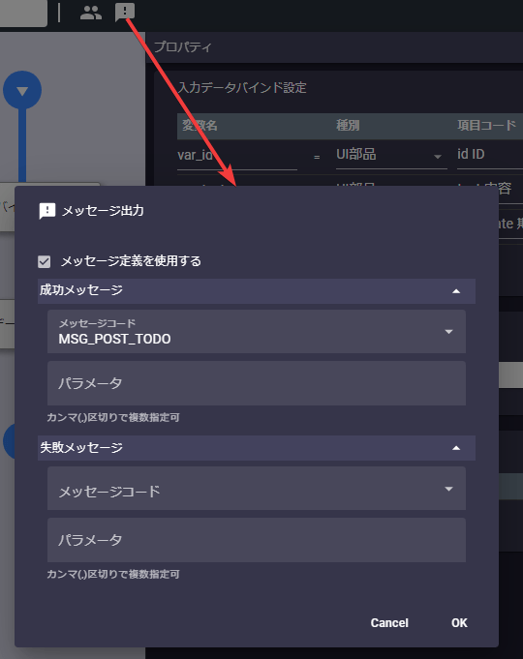523x659 pixels.
Task: Toggle メッセージ定義を使用する checkbox
Action: point(45,261)
